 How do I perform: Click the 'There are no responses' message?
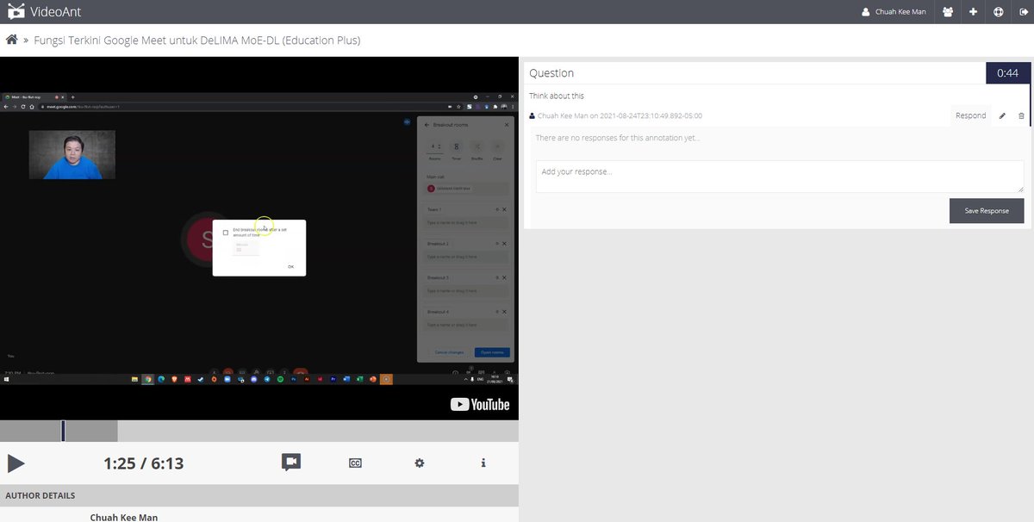coord(618,138)
